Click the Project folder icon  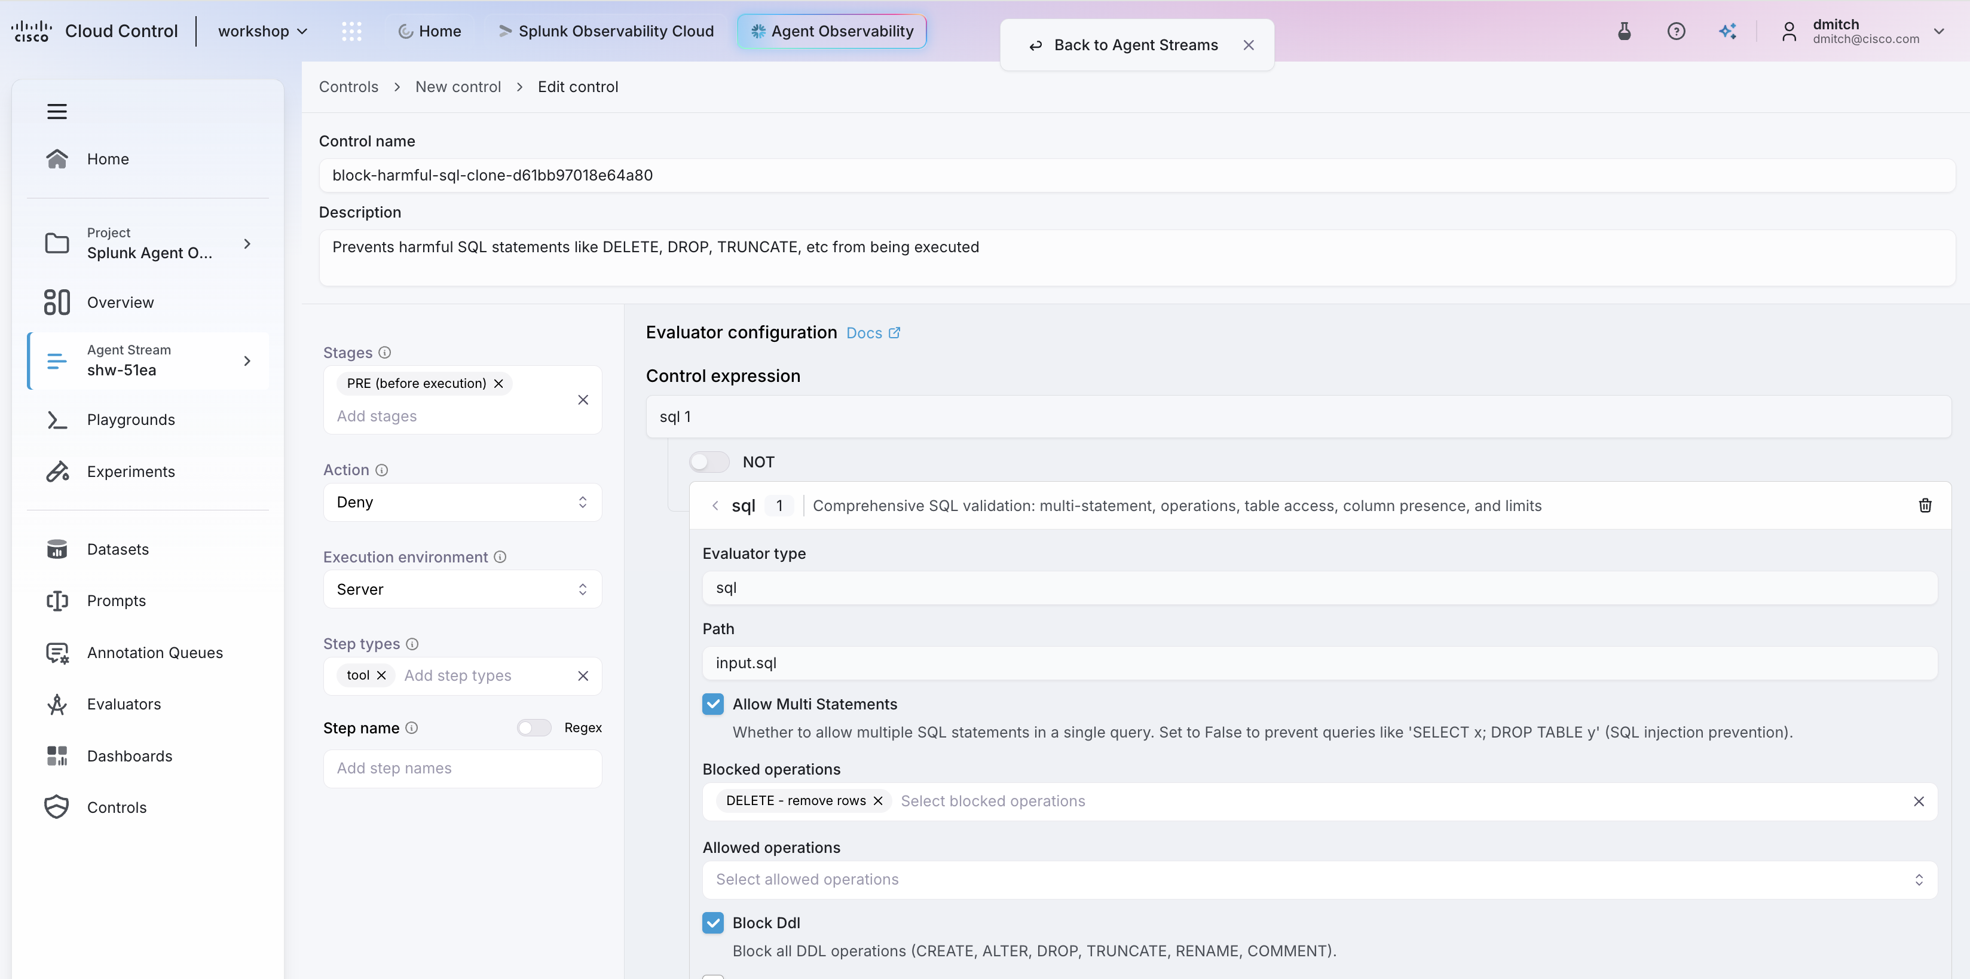(x=57, y=243)
